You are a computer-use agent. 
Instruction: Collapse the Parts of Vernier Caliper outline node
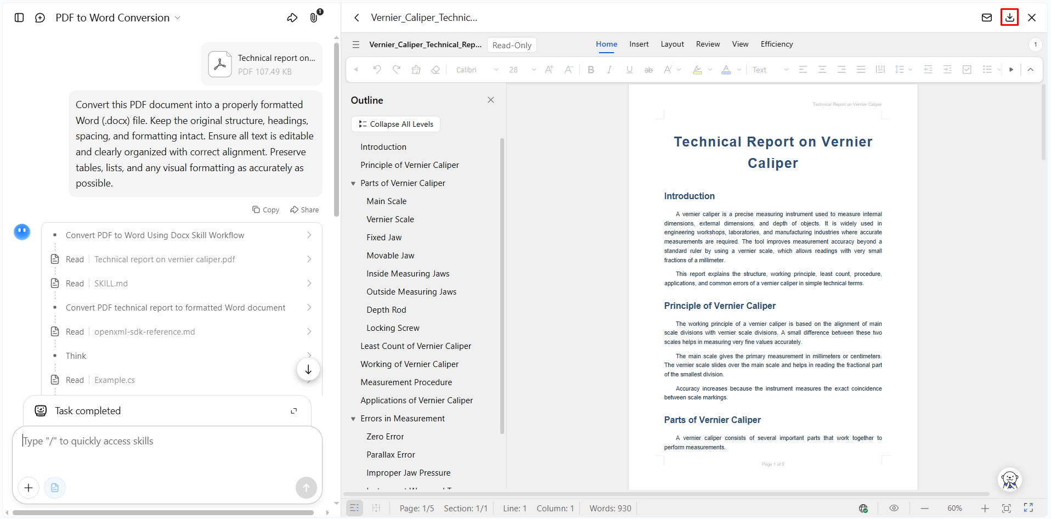353,184
